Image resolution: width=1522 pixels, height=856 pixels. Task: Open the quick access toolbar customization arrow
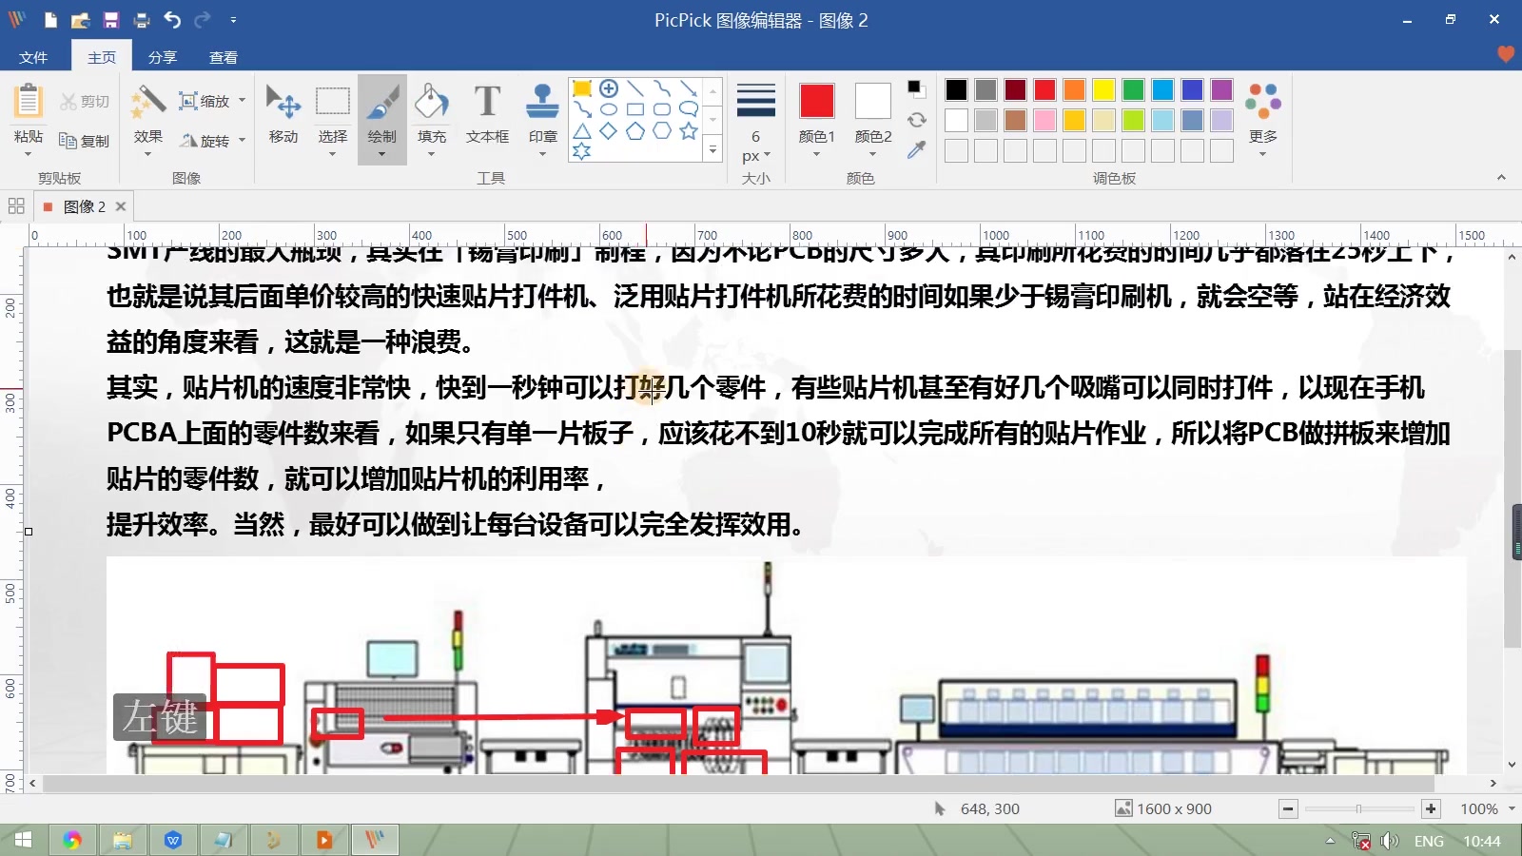point(233,20)
